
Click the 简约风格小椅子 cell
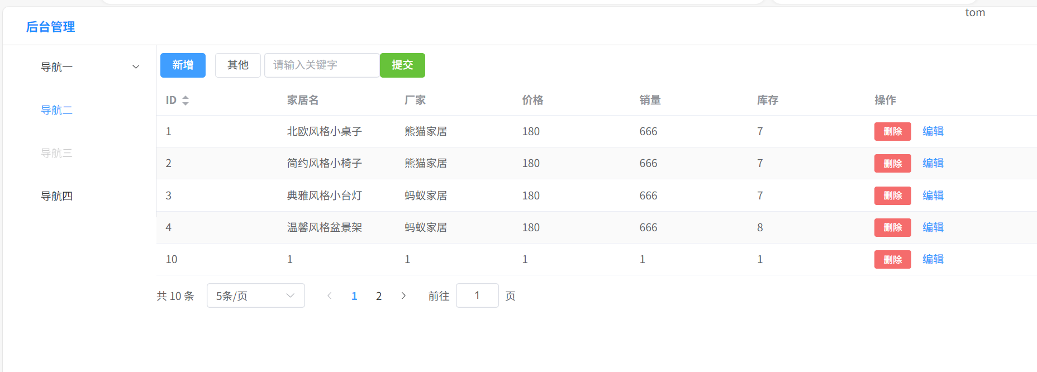tap(325, 164)
